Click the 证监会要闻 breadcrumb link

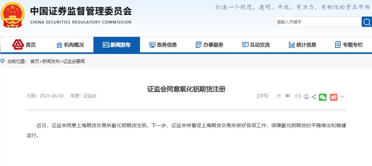click(x=74, y=62)
